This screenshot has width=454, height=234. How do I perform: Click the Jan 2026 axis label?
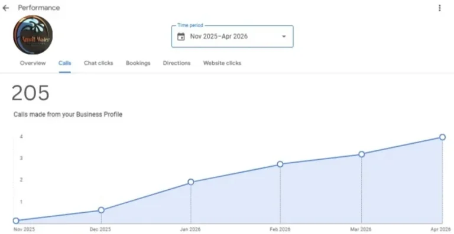point(190,230)
